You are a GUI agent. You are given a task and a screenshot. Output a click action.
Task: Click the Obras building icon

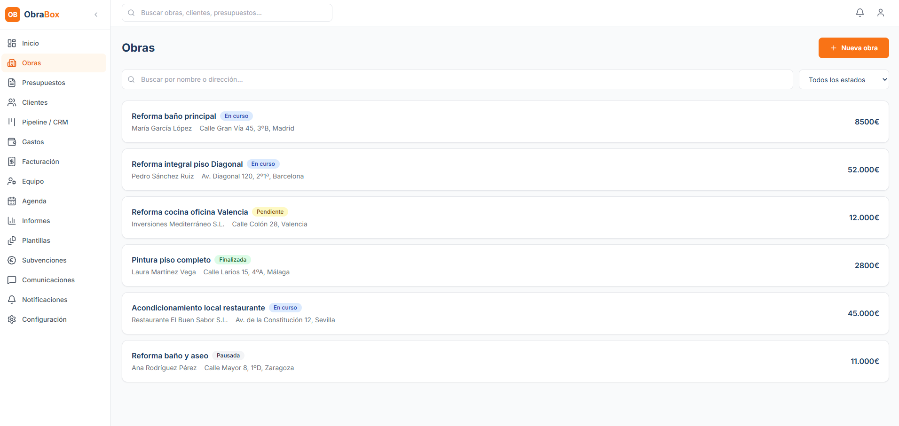[12, 63]
